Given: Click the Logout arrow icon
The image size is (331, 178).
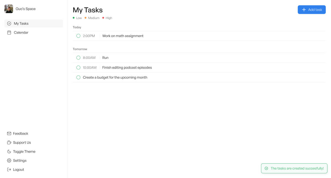Looking at the screenshot, I should [9, 169].
